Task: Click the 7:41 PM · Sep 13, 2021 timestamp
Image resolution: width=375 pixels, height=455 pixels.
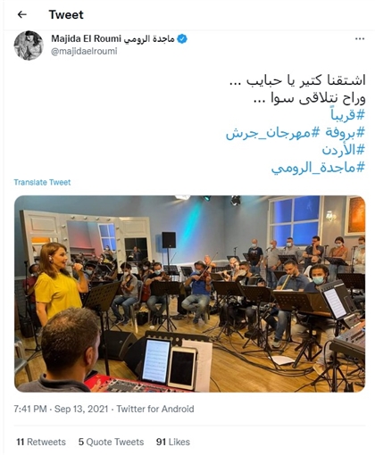Action: (61, 409)
